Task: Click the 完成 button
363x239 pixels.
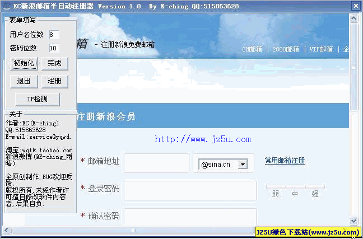Action: coord(55,63)
